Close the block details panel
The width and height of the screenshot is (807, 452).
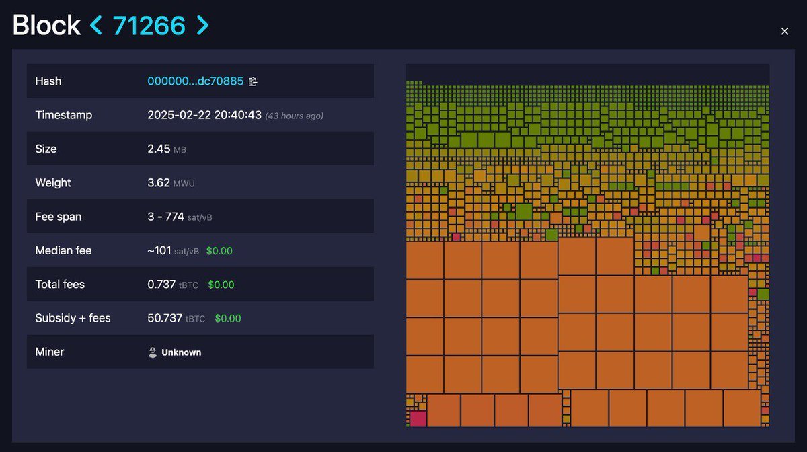784,31
